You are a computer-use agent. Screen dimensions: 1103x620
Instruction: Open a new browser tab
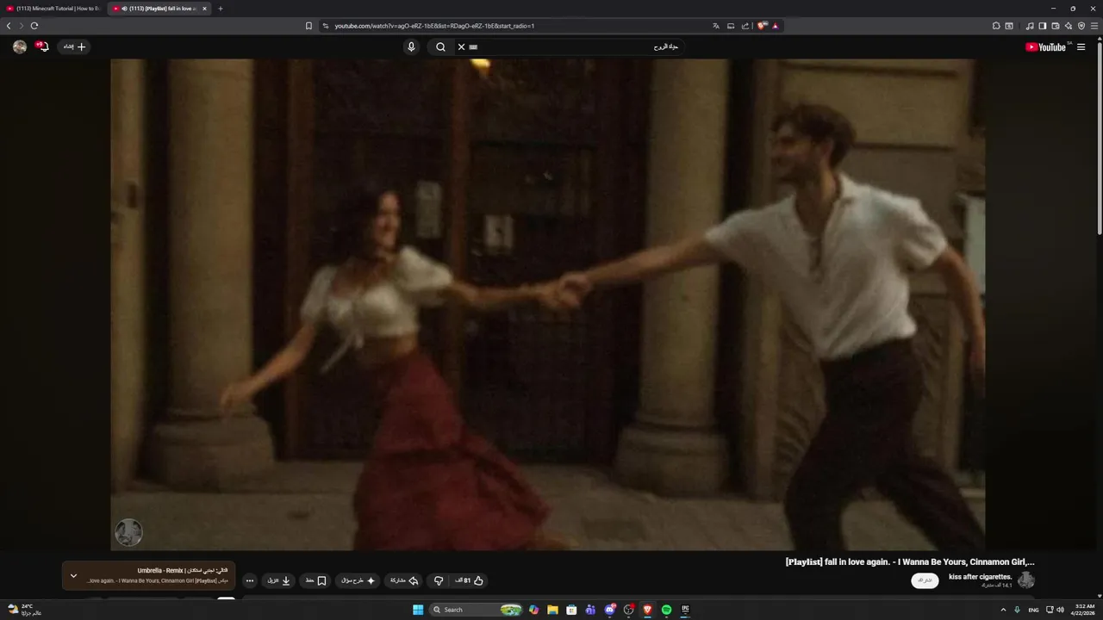tap(220, 9)
